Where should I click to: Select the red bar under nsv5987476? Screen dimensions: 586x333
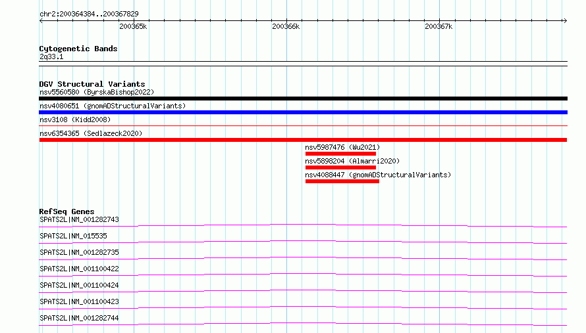click(340, 154)
